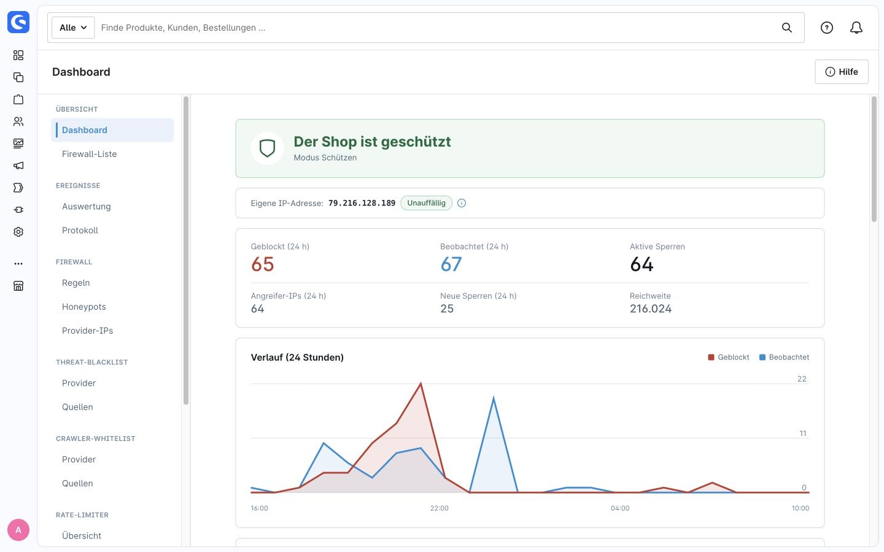
Task: Focus the "Finde Produkte, Kunden, Bestellungen" search field
Action: click(x=436, y=28)
